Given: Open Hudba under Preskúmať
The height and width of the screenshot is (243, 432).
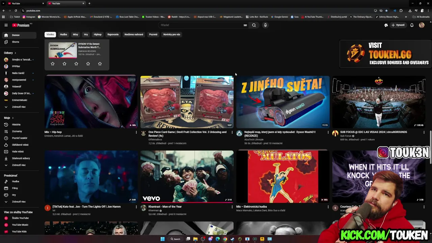Looking at the screenshot, I should tap(19, 181).
